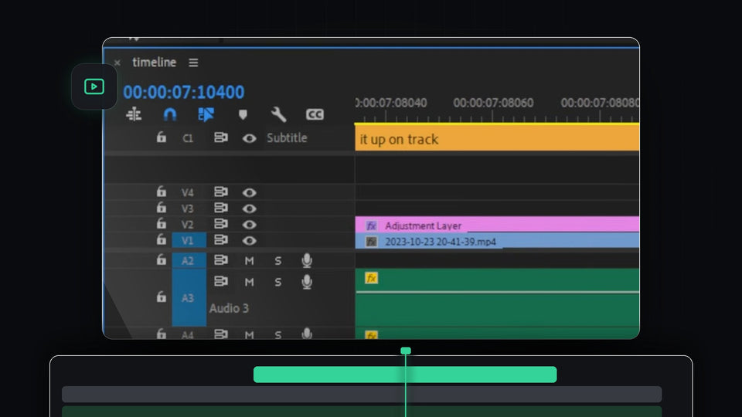
Task: Select the bright green bar clip
Action: pos(405,375)
